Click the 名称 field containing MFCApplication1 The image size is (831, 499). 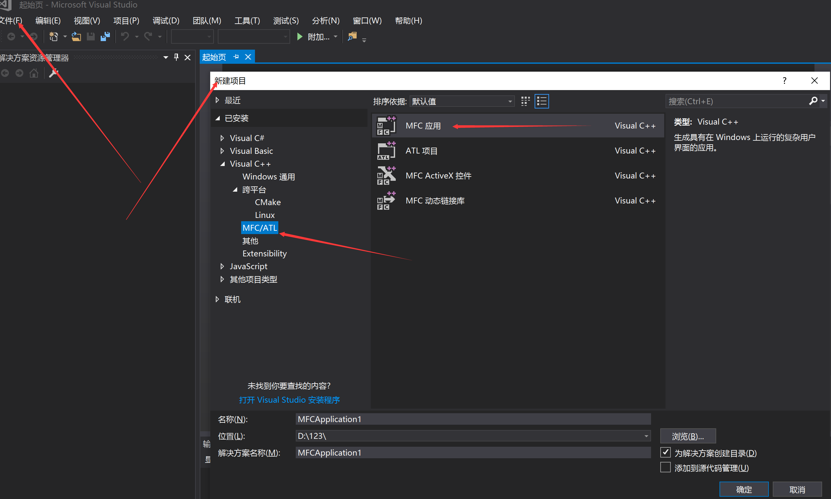471,419
